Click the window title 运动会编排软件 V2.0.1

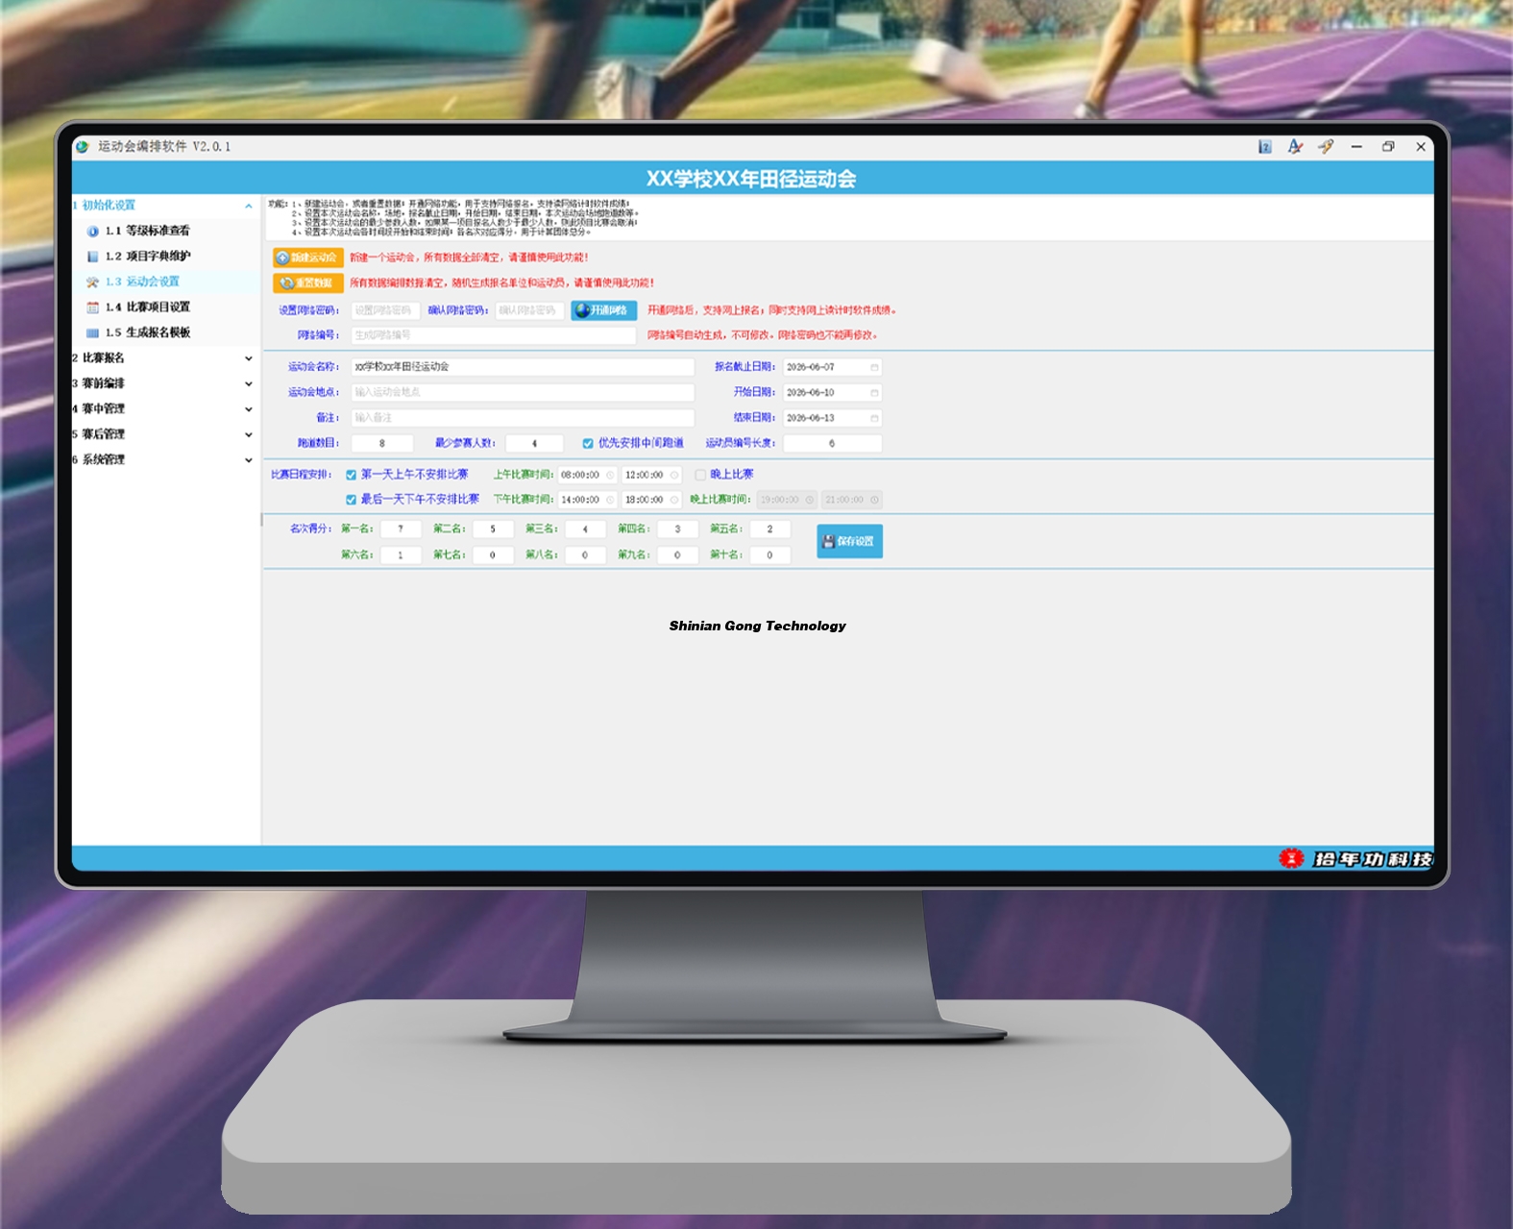pyautogui.click(x=164, y=147)
